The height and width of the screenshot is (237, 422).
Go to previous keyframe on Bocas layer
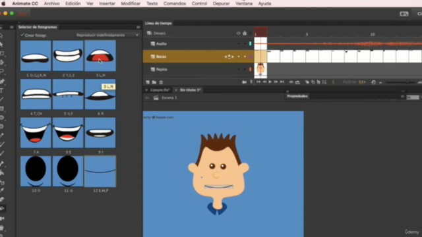(226, 57)
